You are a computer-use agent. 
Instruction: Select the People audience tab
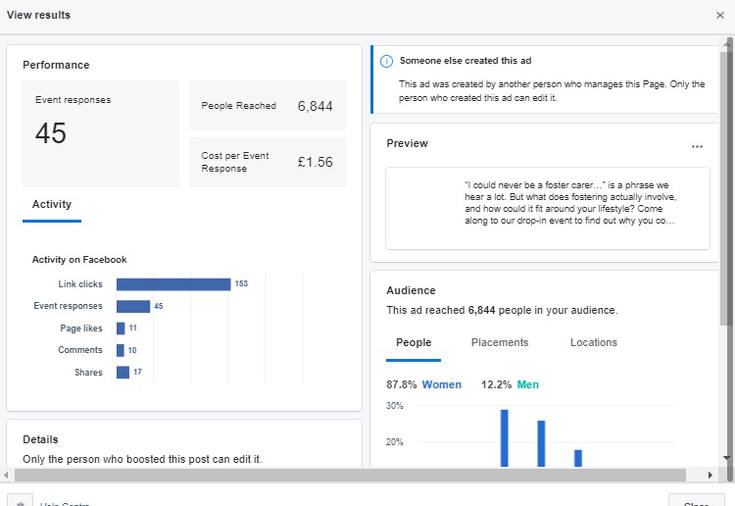coord(414,343)
